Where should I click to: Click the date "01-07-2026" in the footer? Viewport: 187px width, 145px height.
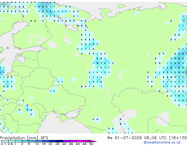(x=128, y=138)
